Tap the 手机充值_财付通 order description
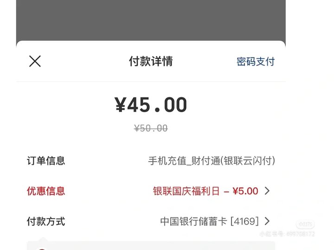 tap(212, 161)
